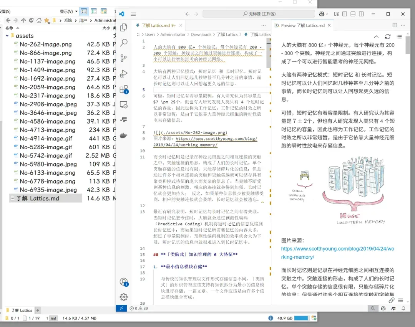Select No-5742-image.gif in file list
Viewport: 415px width, 327px height.
point(46,156)
